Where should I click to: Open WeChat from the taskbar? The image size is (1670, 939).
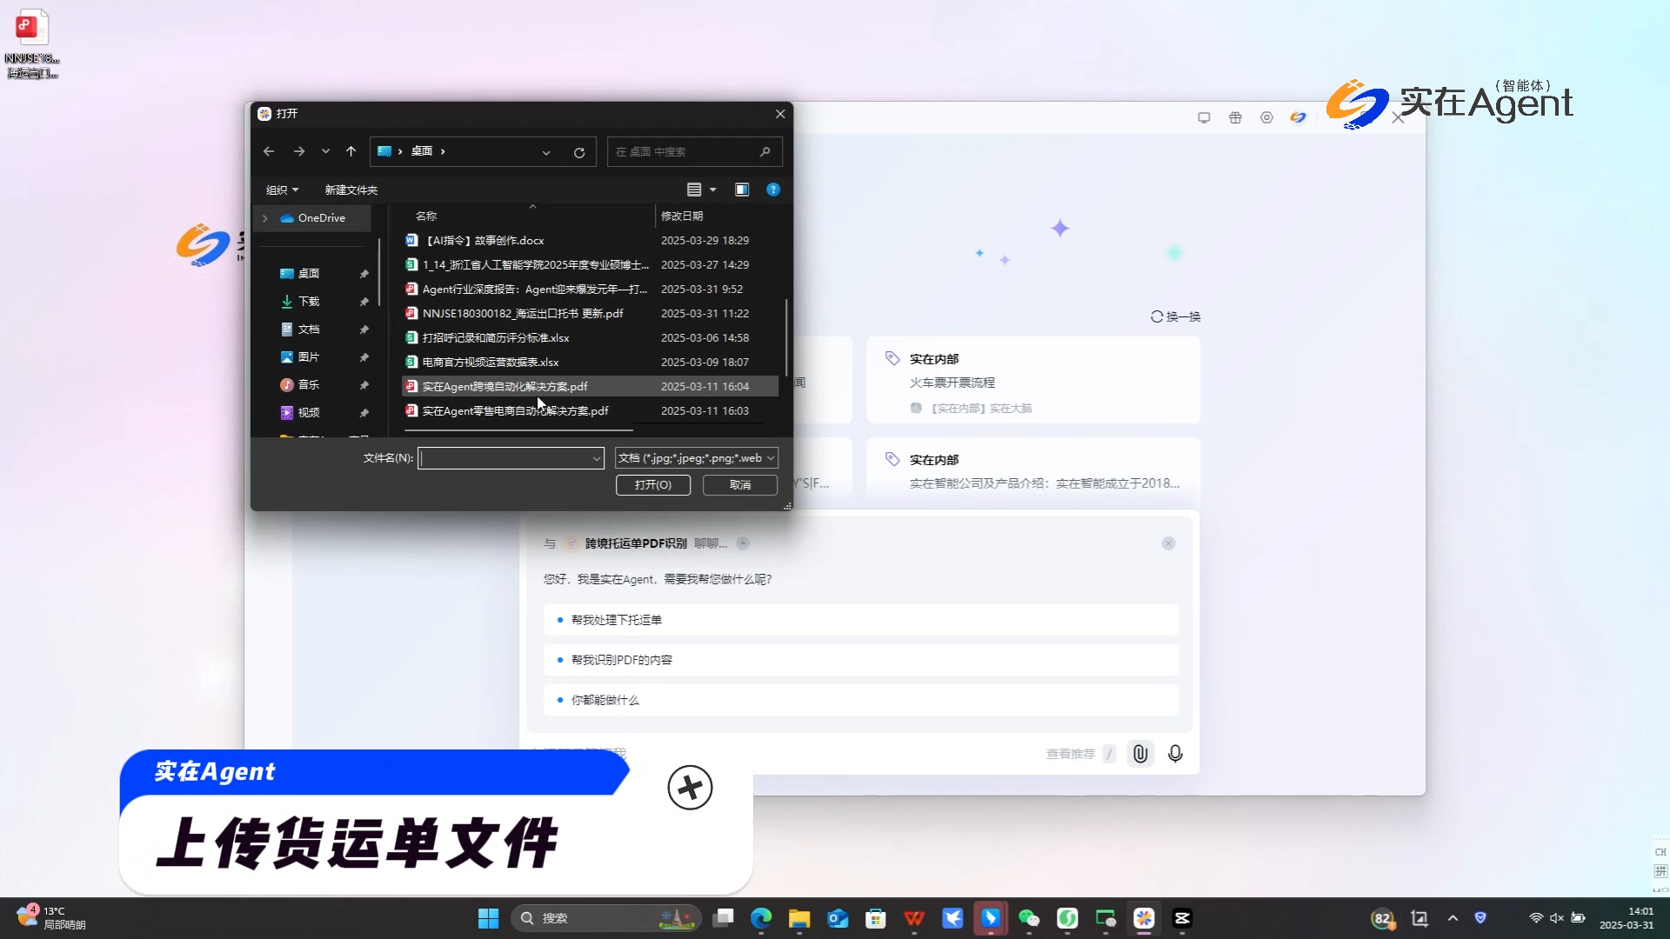click(1029, 918)
